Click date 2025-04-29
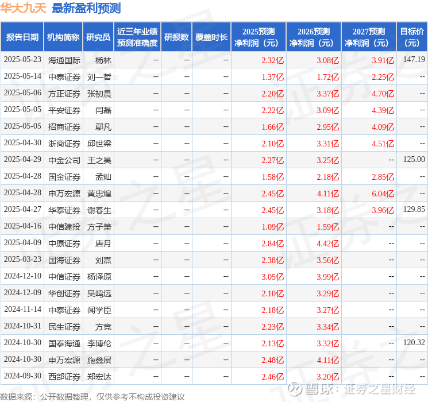 point(22,160)
